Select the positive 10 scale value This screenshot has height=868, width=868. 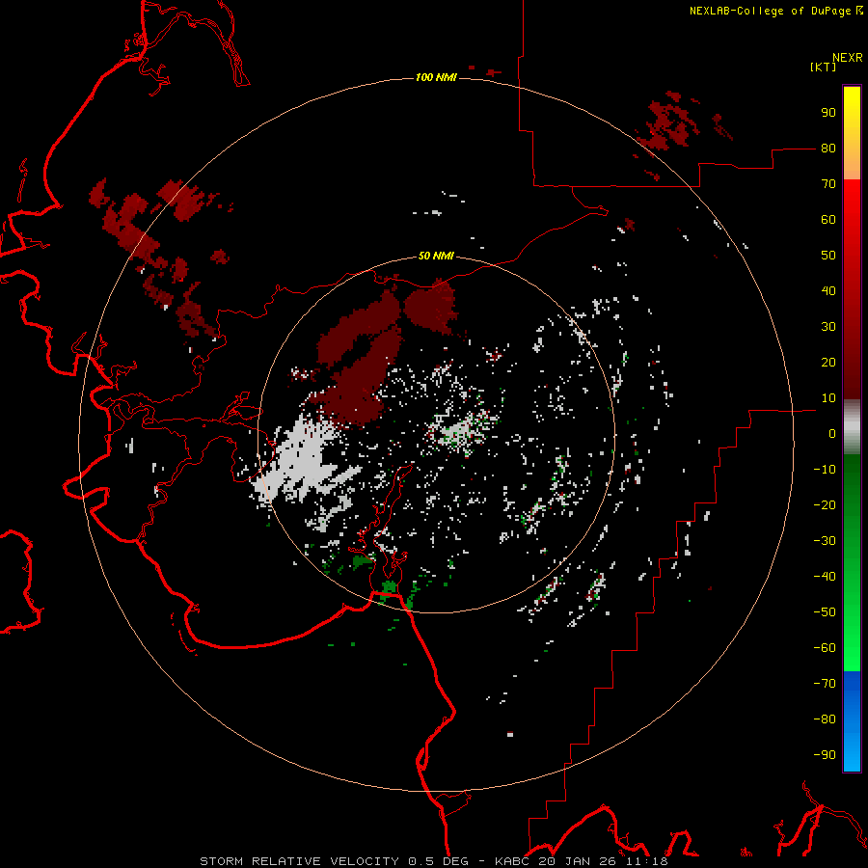[x=828, y=398]
